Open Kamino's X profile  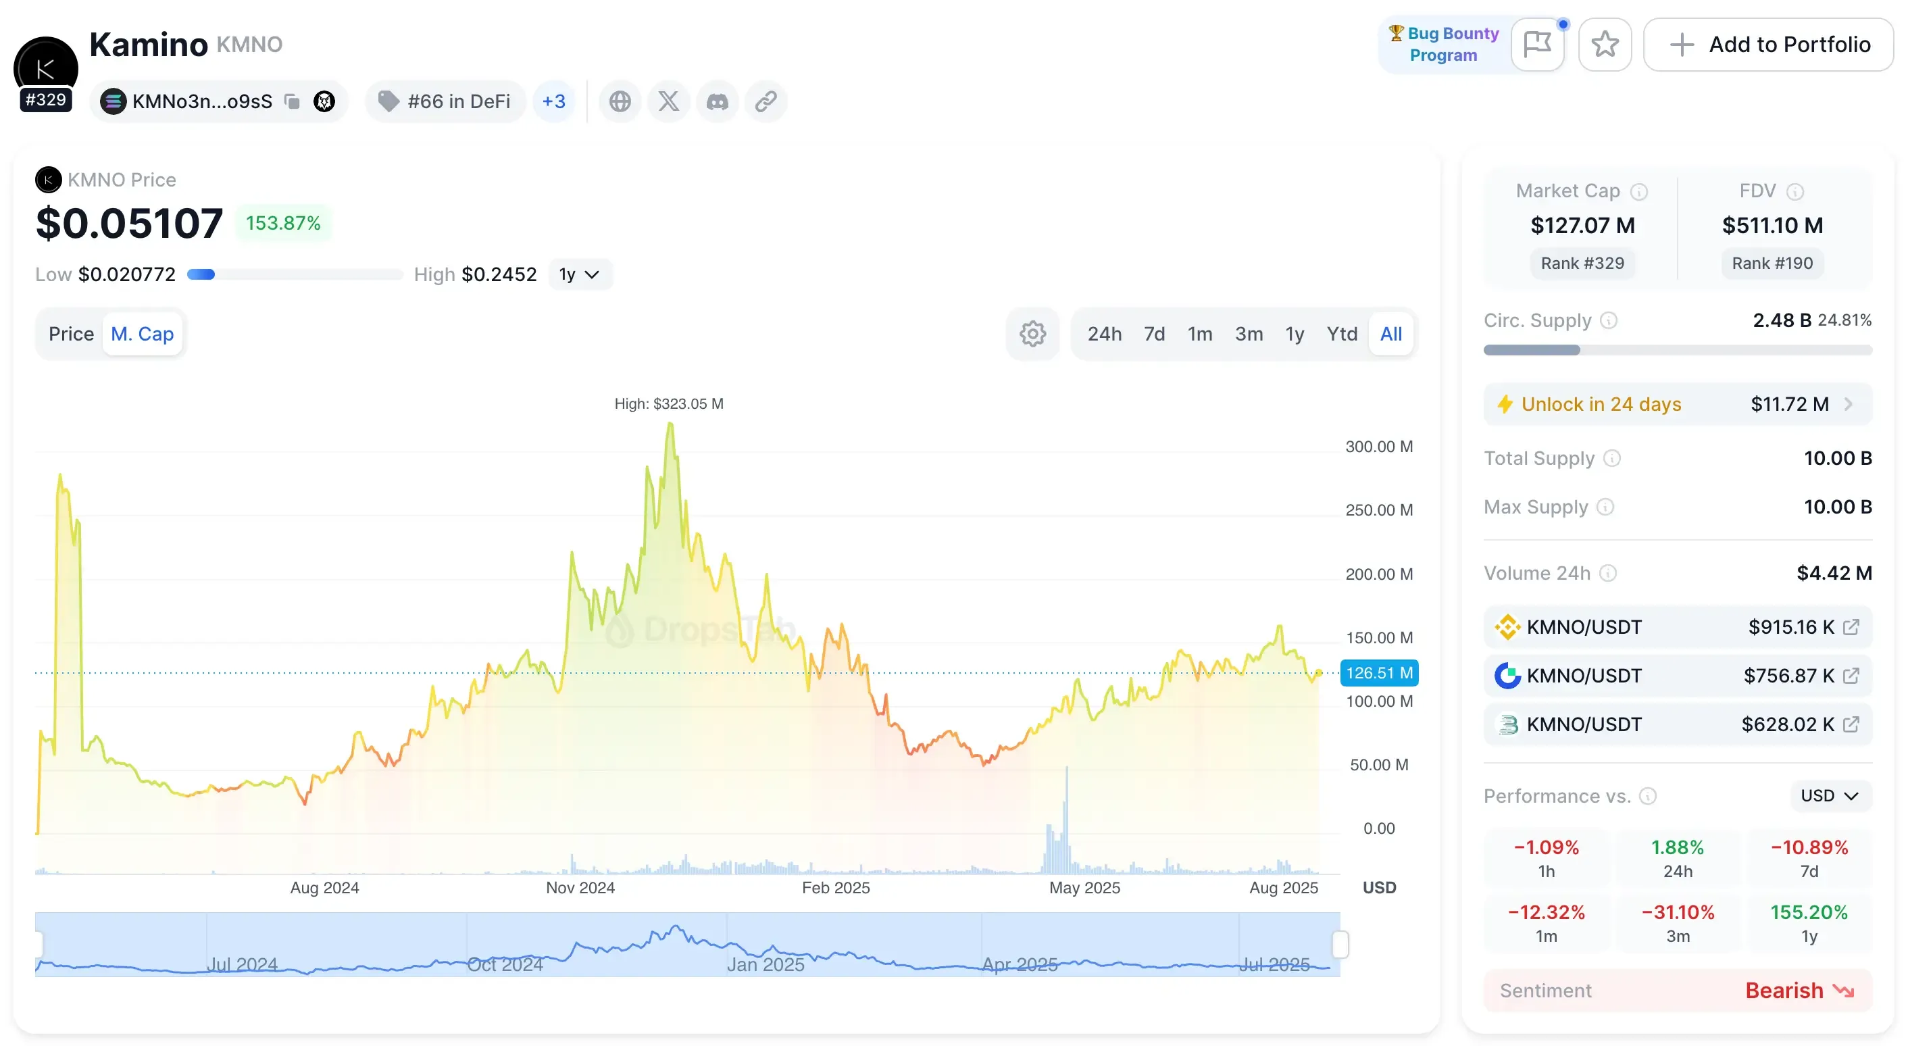coord(668,101)
